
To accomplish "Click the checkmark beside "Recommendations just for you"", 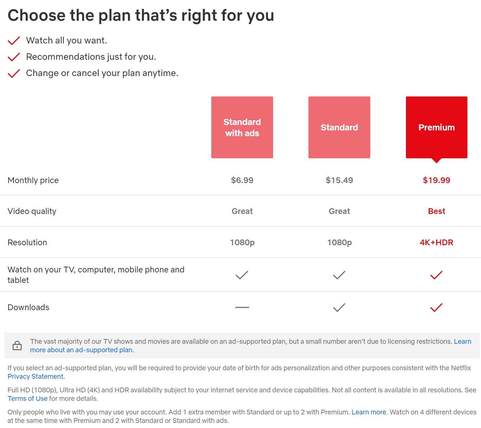I will pos(13,57).
